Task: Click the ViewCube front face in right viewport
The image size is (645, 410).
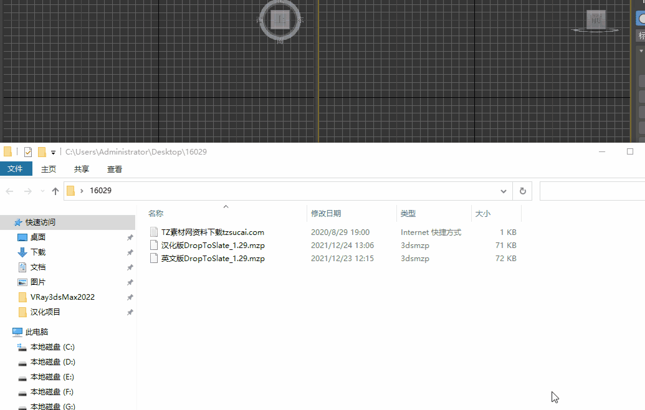Action: 596,19
